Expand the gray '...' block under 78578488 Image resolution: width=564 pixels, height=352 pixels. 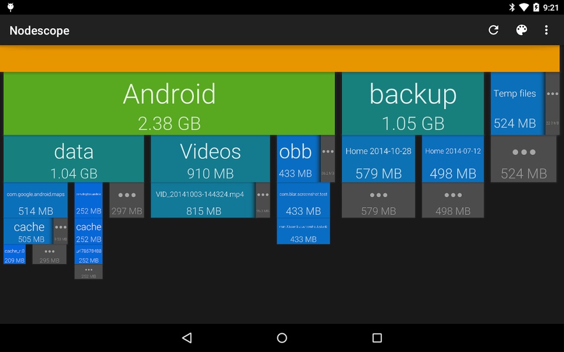pos(89,272)
